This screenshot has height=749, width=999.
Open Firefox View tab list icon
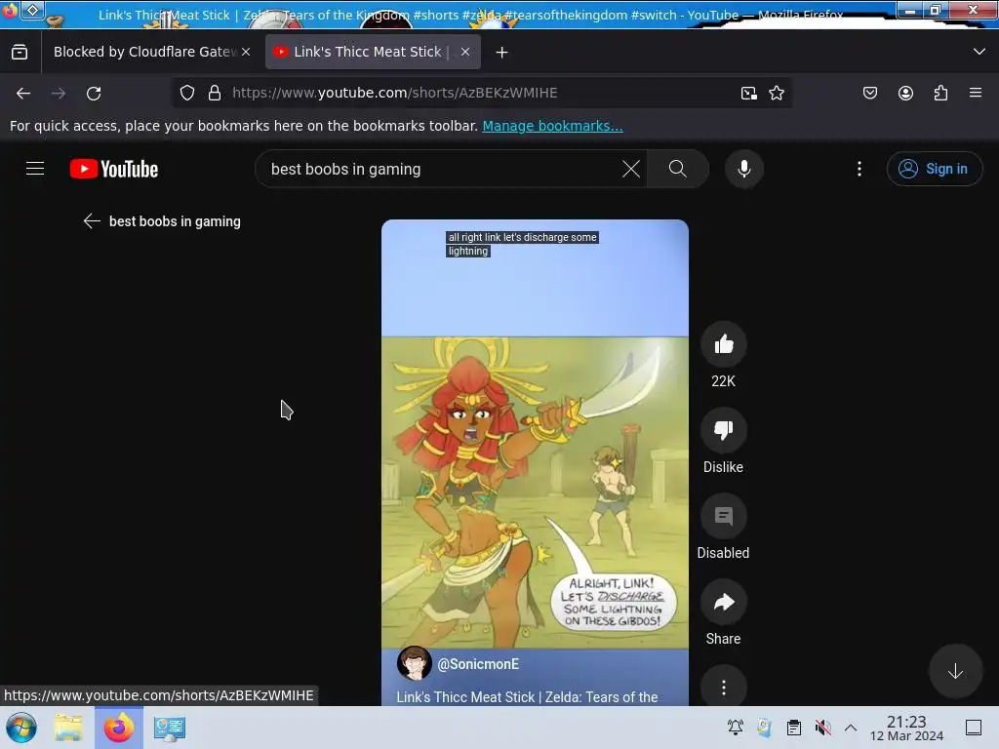[x=20, y=52]
